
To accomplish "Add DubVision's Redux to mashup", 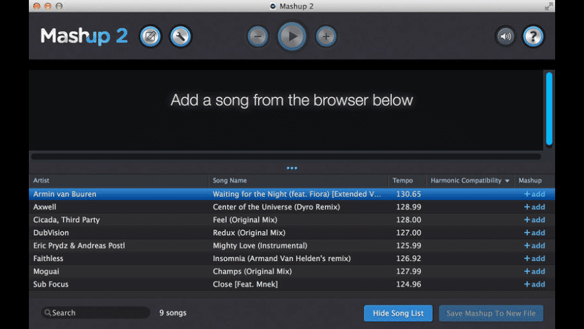I will (x=534, y=233).
